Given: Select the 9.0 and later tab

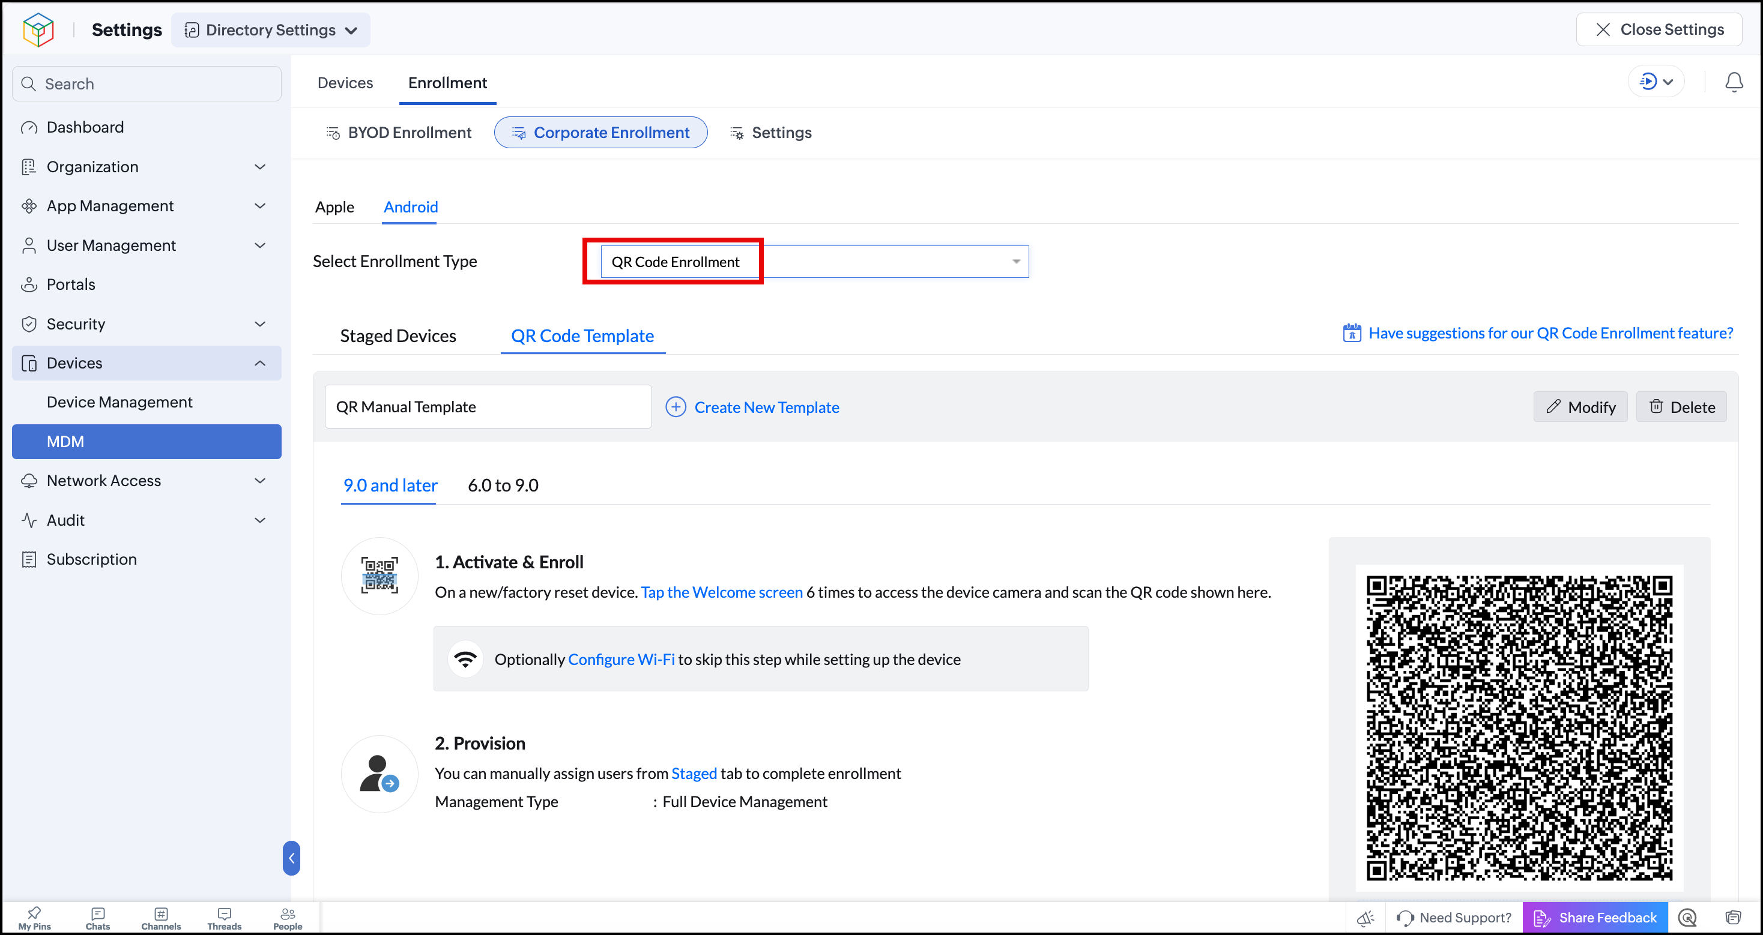Looking at the screenshot, I should coord(390,486).
